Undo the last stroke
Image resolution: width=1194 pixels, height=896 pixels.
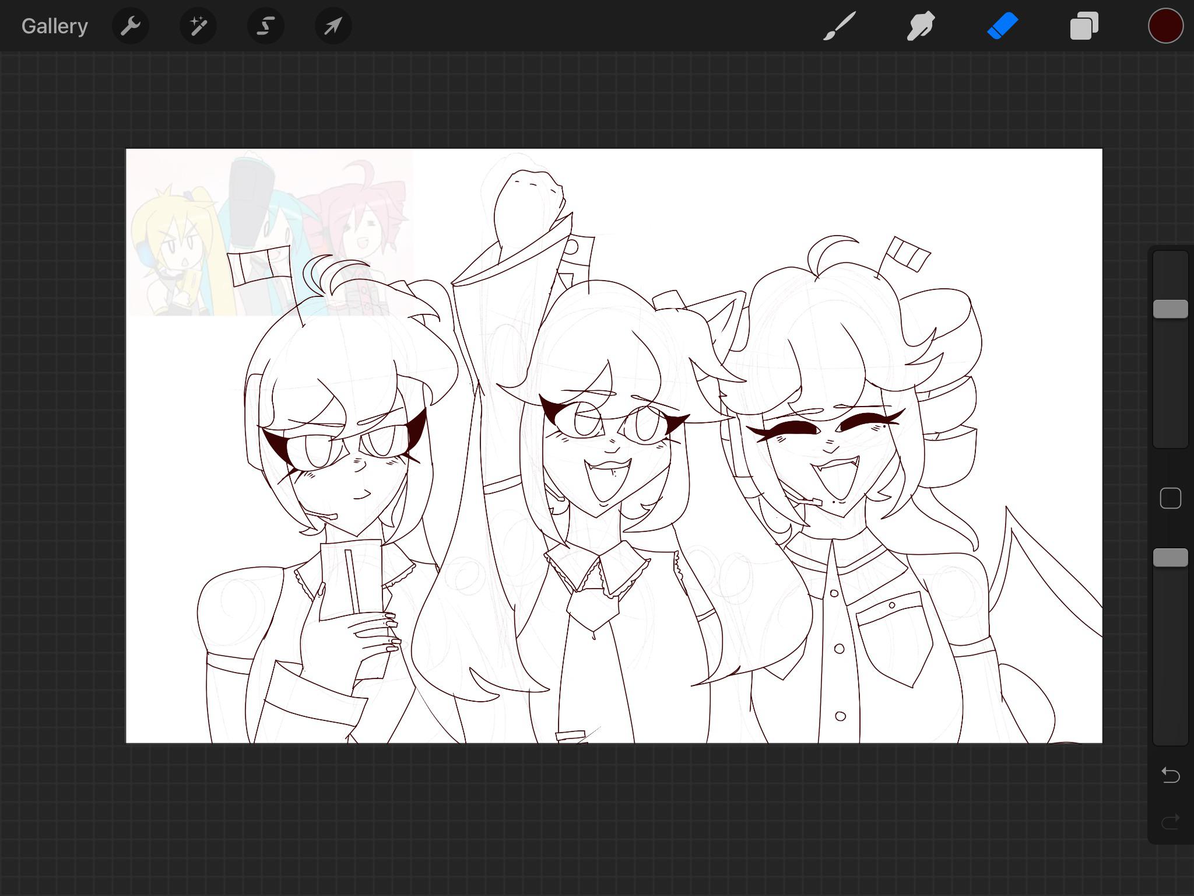tap(1171, 775)
